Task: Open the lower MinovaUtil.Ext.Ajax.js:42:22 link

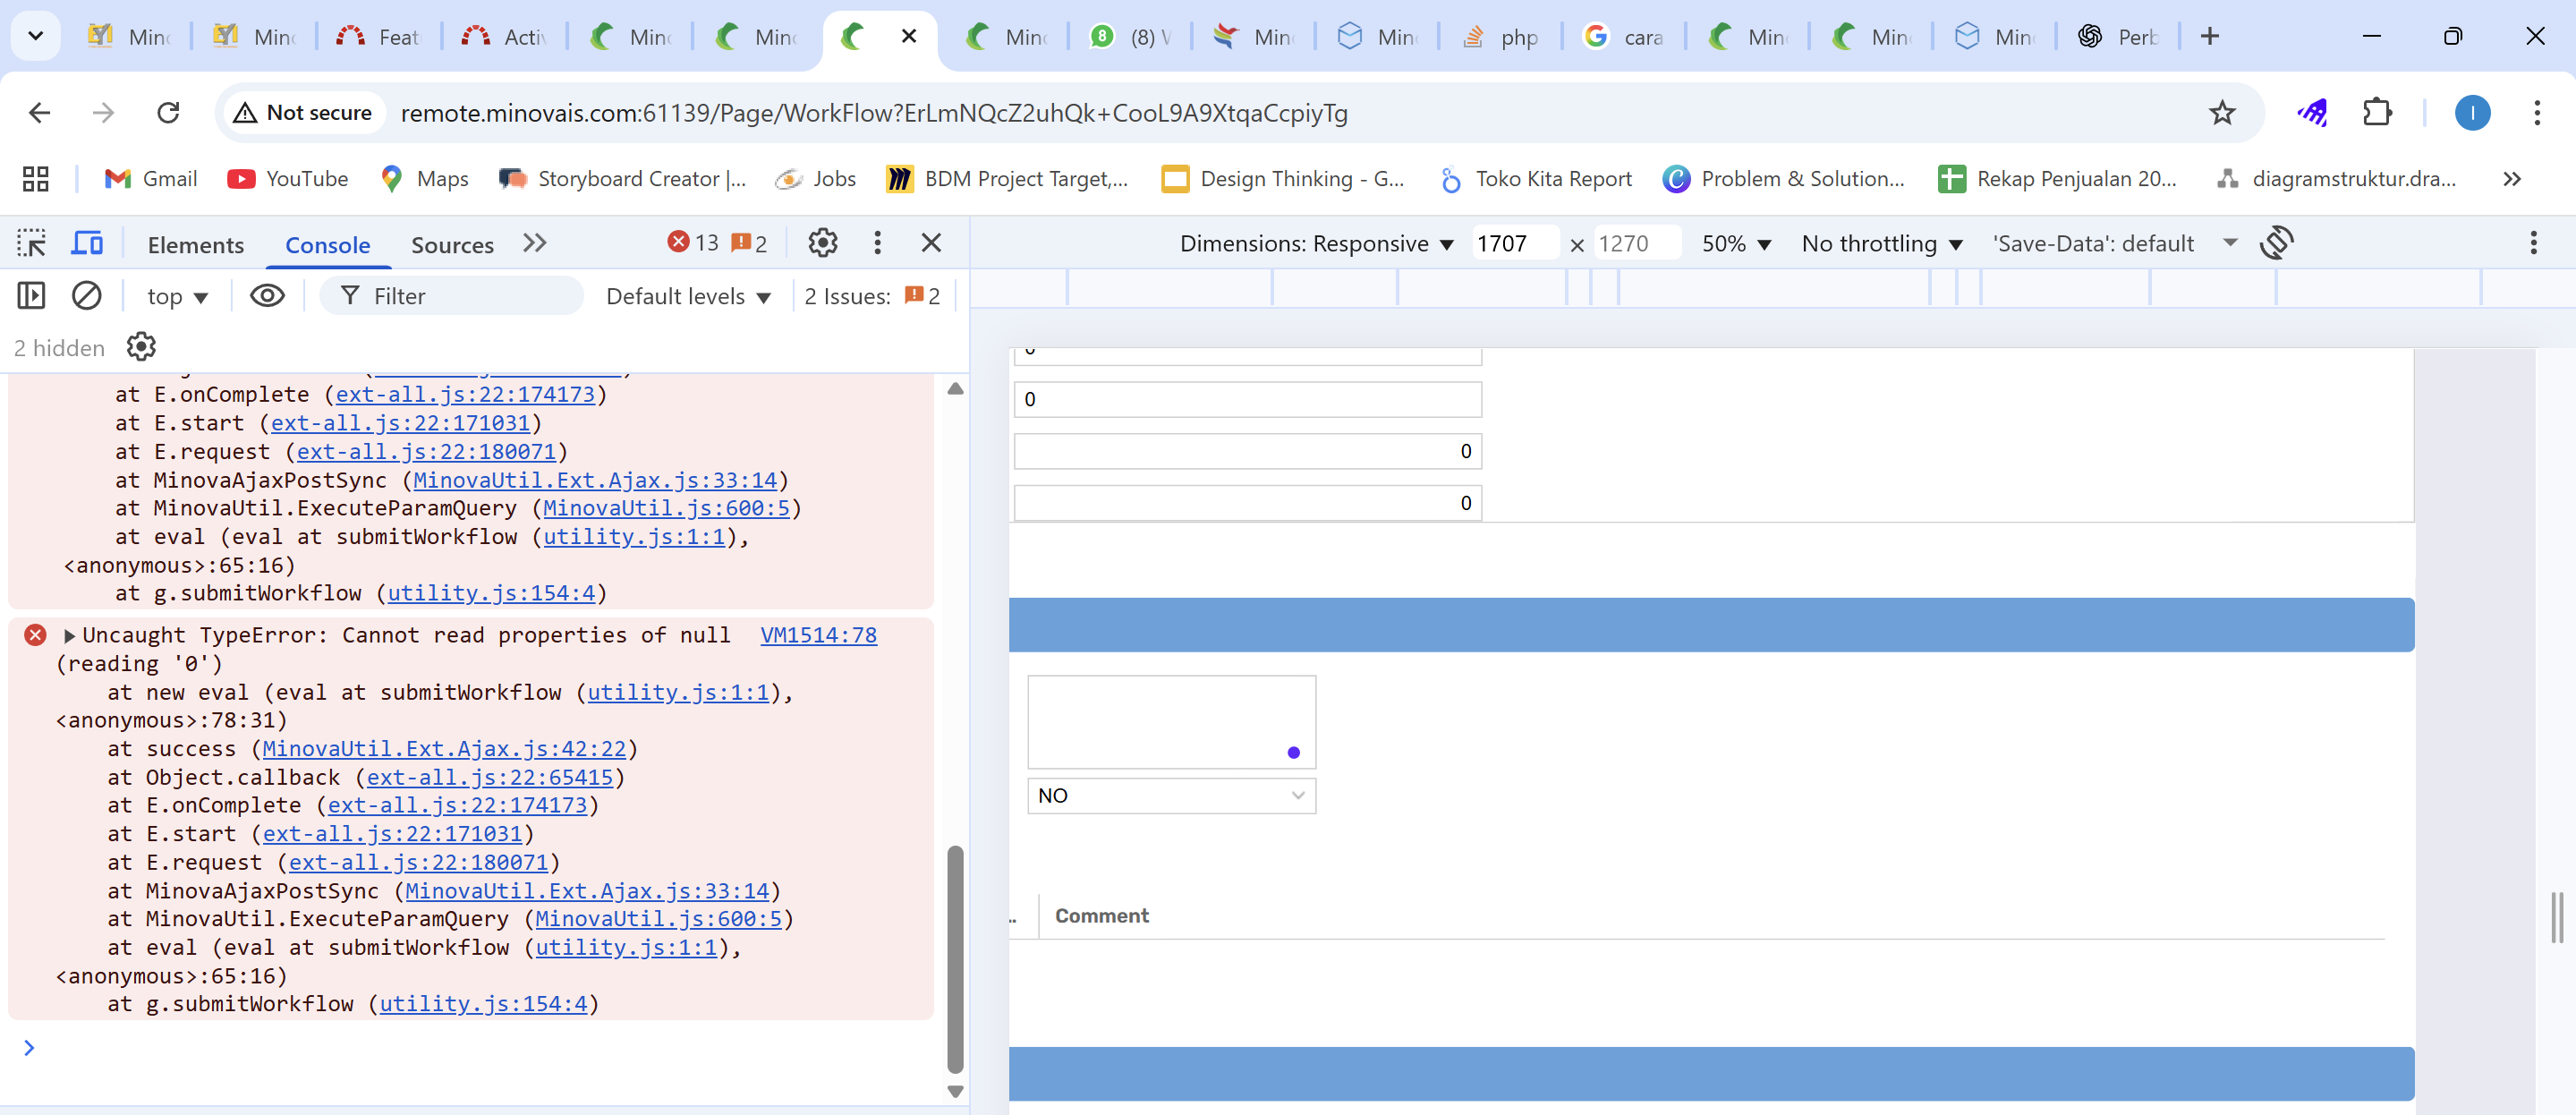Action: coord(444,749)
